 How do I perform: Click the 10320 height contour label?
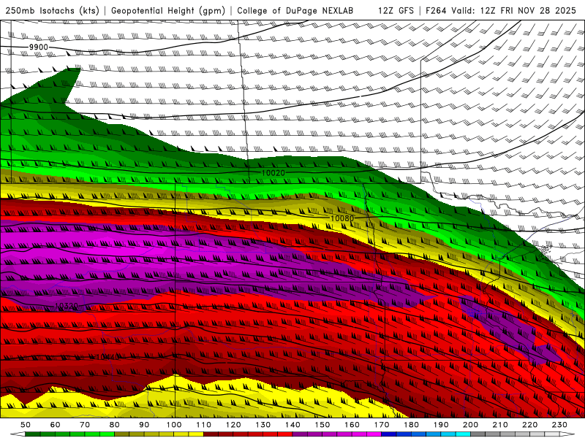(x=66, y=306)
